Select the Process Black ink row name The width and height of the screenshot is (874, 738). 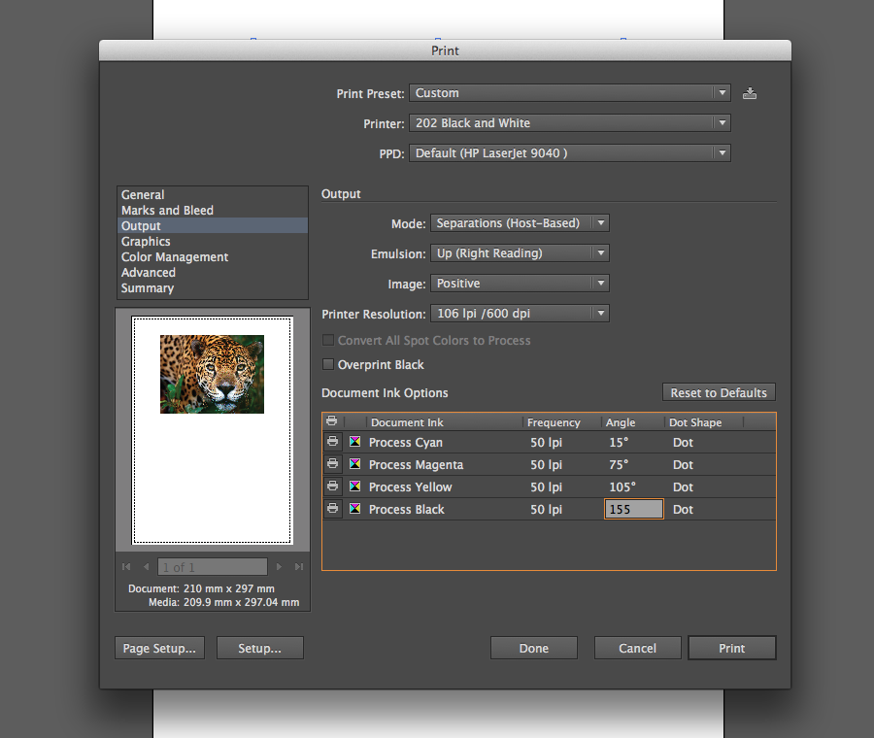click(406, 509)
